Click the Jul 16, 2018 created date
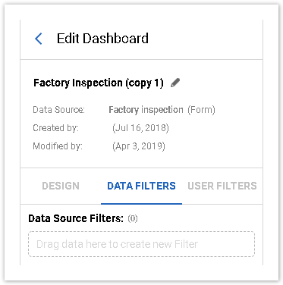 point(140,128)
